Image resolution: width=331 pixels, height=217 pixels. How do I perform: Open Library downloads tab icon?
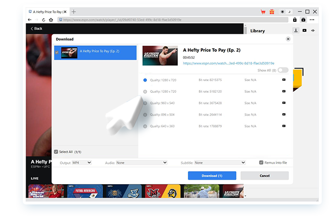point(296,30)
